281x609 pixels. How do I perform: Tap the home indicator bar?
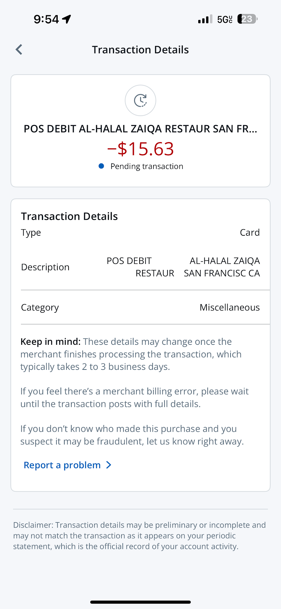coord(140,602)
